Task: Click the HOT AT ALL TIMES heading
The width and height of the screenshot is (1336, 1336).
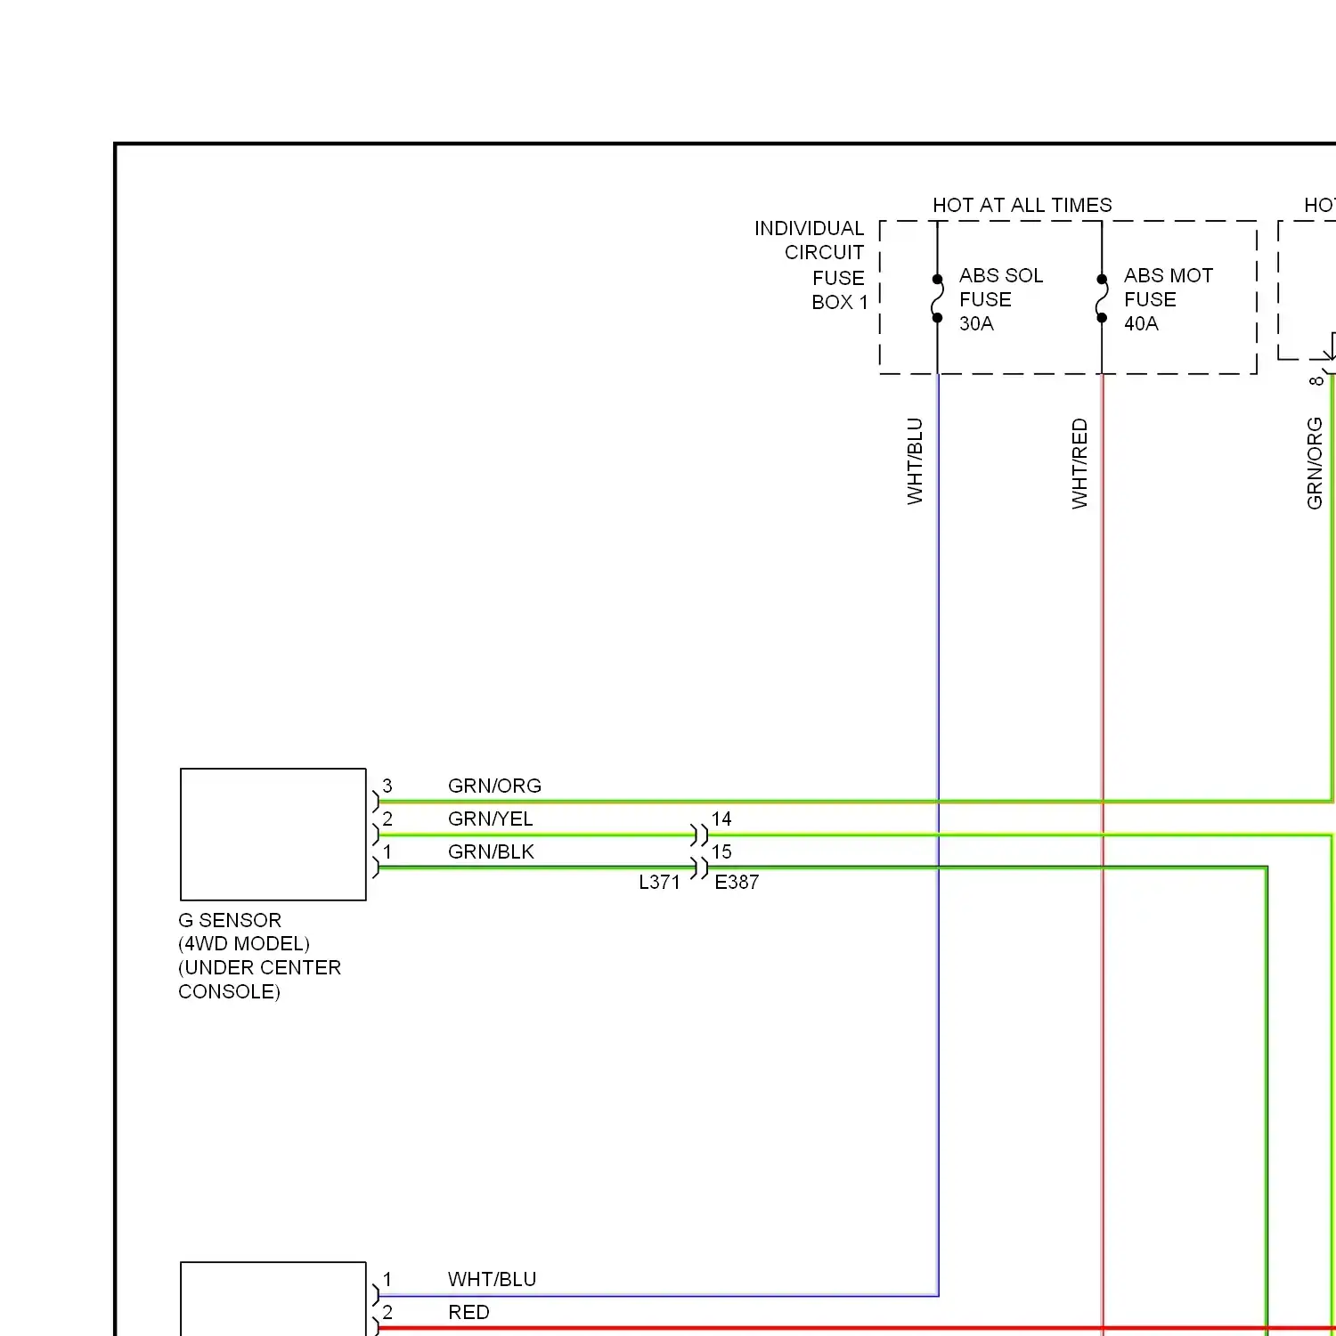Action: (1022, 205)
